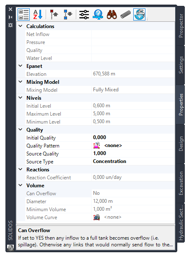Sort properties alphabetically with A-Z icon

tap(38, 15)
